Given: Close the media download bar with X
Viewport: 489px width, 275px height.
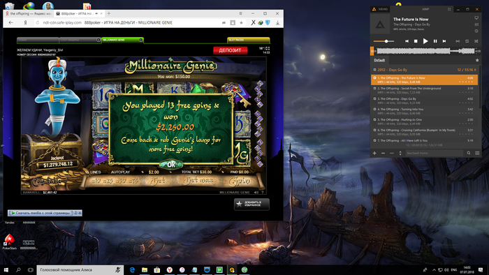Looking at the screenshot, I should (x=80, y=213).
